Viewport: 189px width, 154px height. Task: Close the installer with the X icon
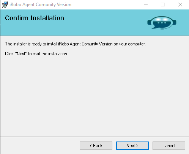click(x=180, y=5)
